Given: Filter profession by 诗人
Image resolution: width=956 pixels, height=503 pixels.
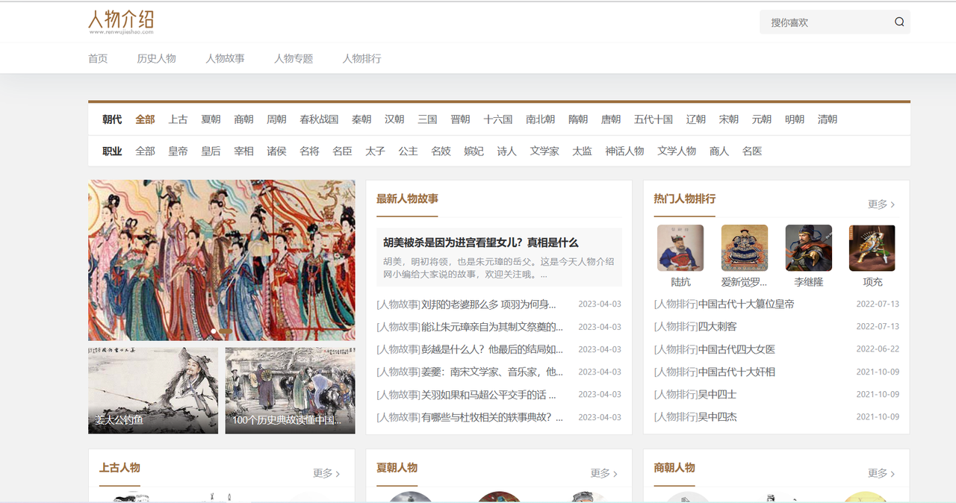Looking at the screenshot, I should coord(506,151).
